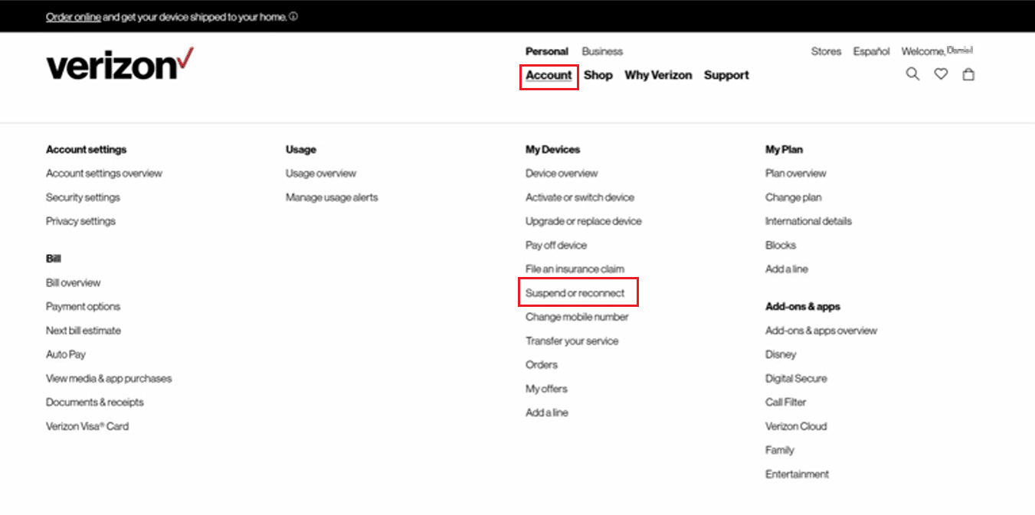
Task: Open Payment options under Bill
Action: click(83, 307)
